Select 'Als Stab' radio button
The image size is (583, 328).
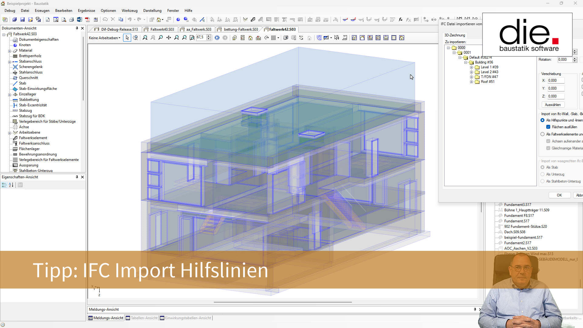pos(542,167)
